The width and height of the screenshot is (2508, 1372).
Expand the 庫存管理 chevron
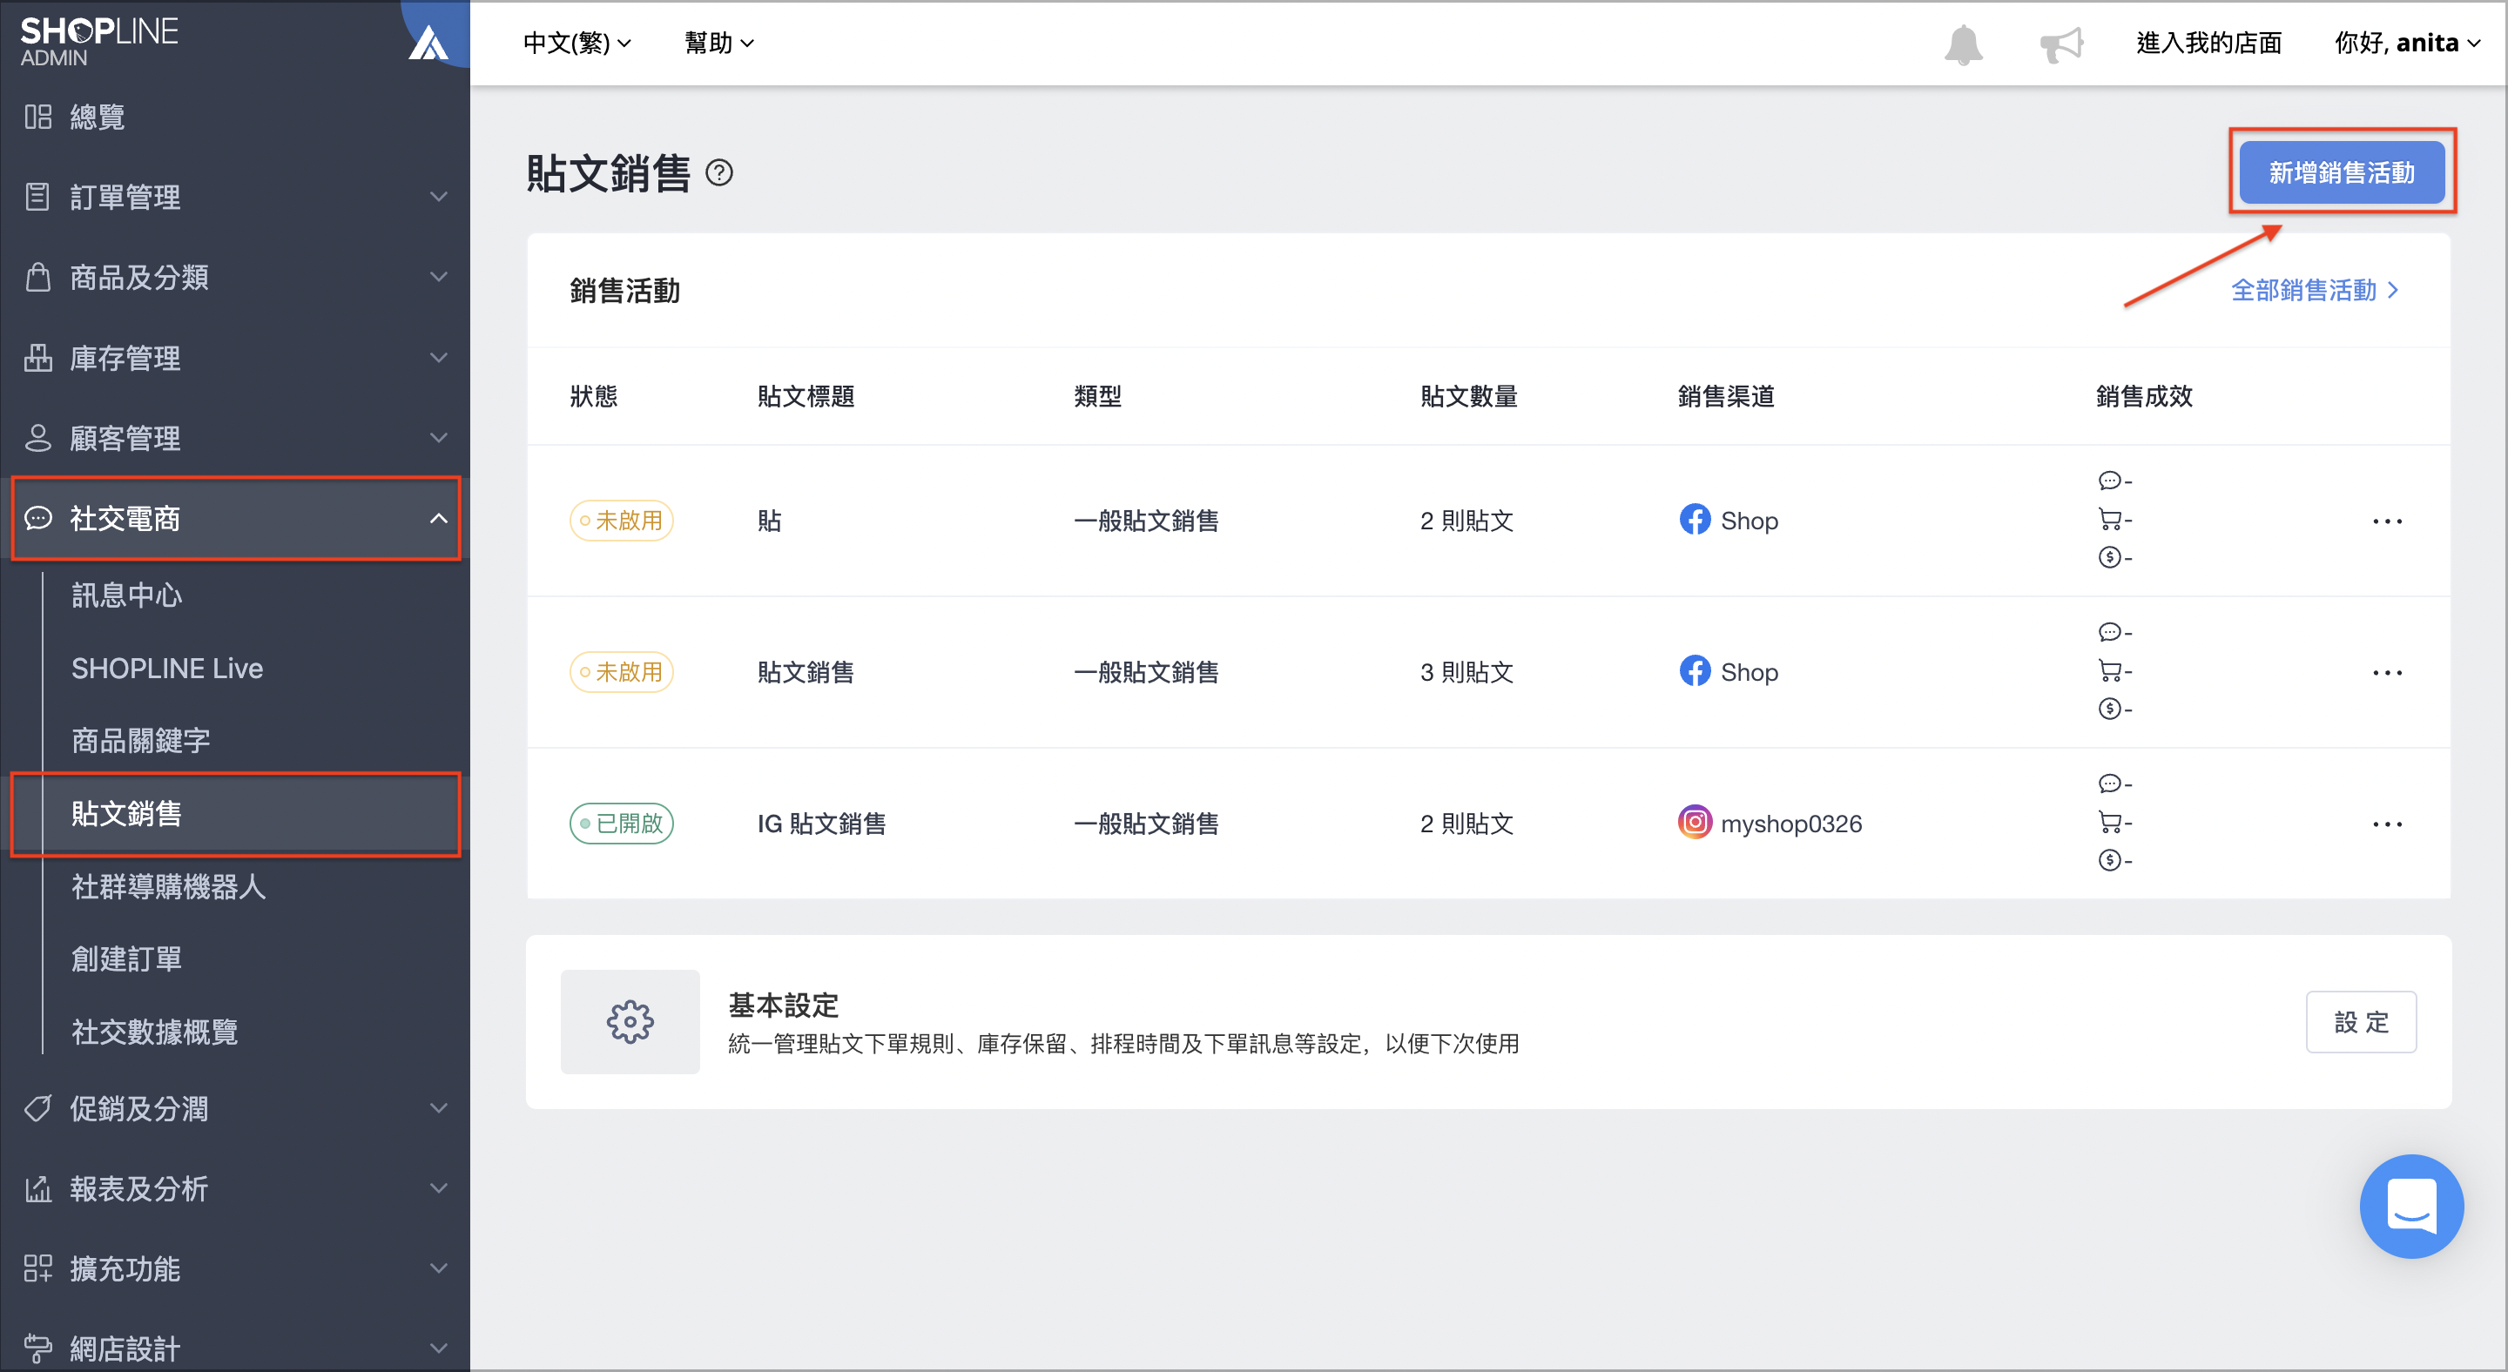tap(439, 358)
